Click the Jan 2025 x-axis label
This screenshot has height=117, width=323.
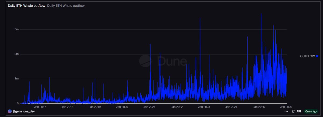tap(259, 107)
